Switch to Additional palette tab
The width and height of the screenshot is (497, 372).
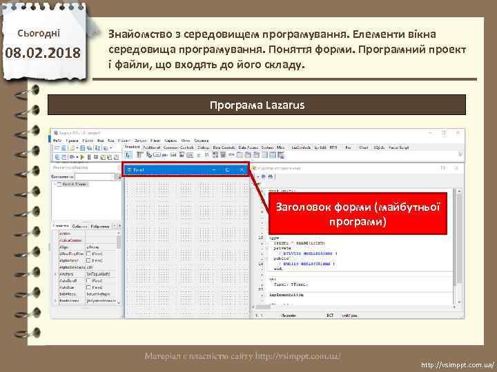click(x=151, y=147)
